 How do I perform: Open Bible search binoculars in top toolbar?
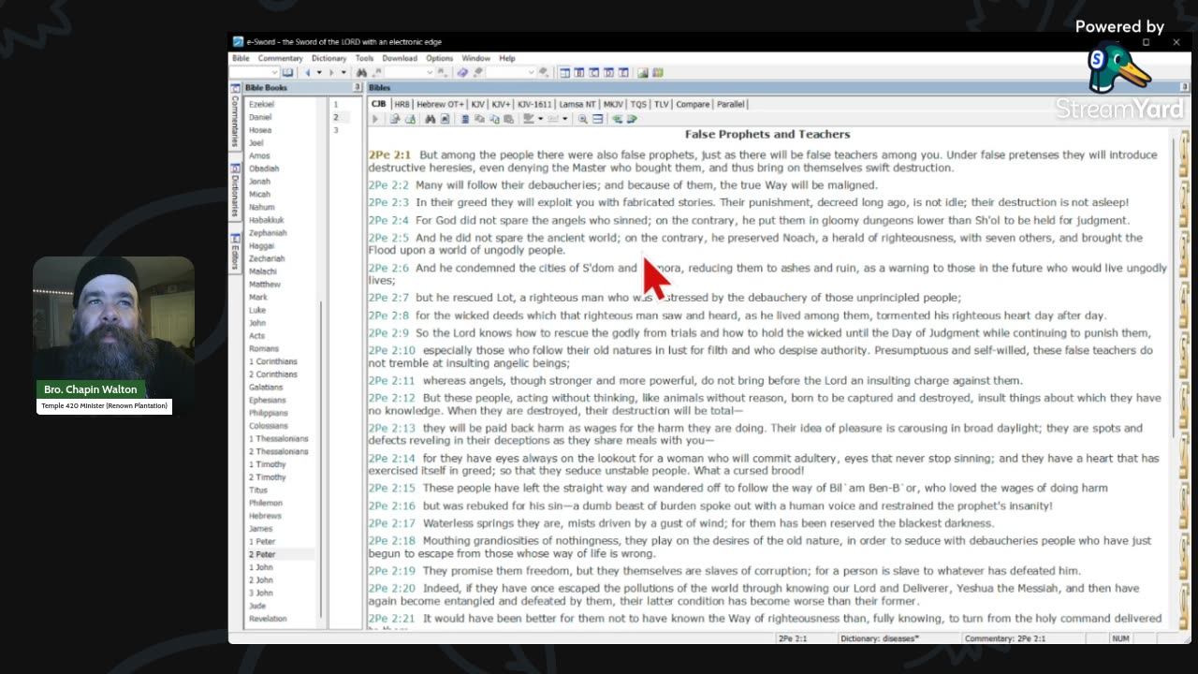(361, 72)
